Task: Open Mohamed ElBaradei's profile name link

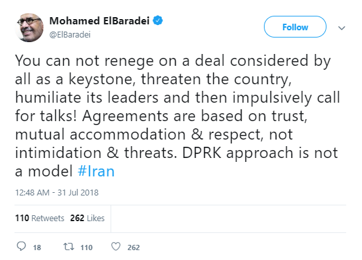Action: [x=99, y=21]
